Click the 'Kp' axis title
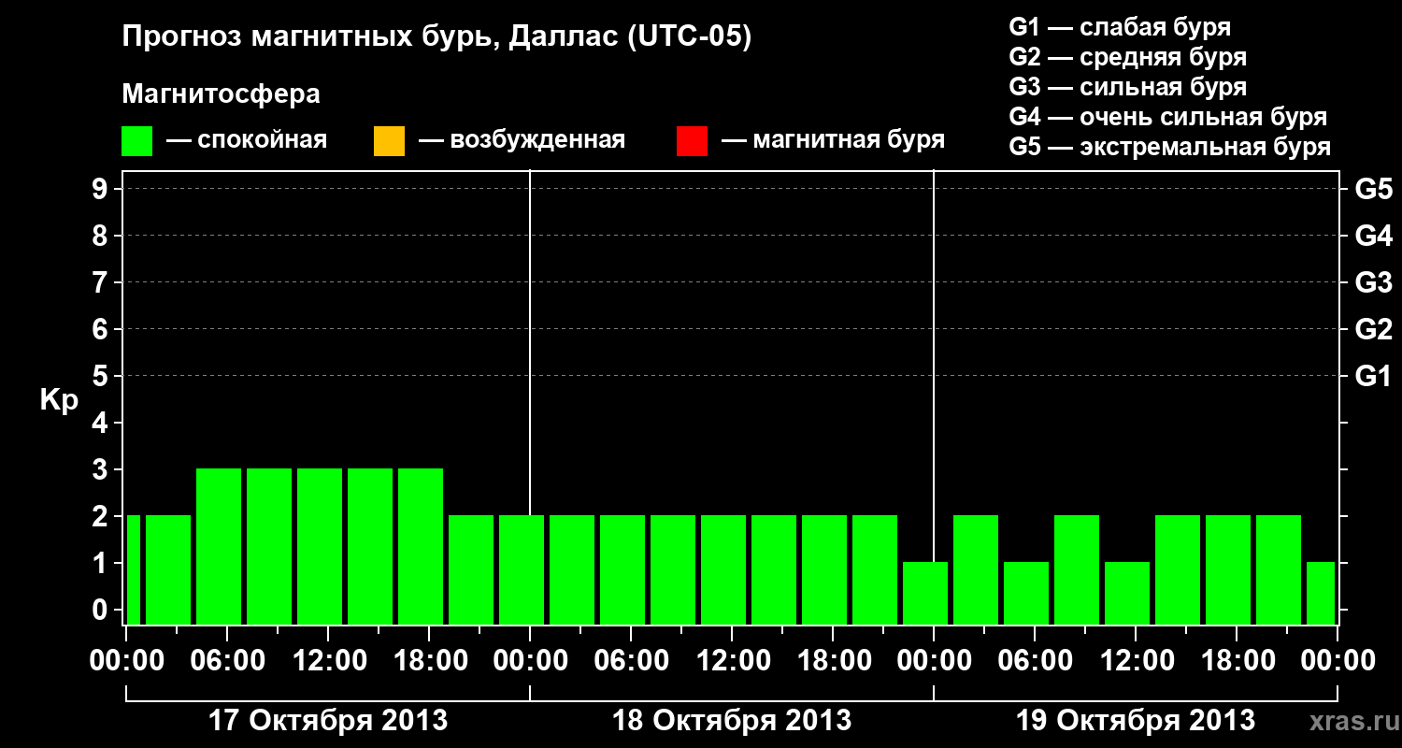1402x748 pixels. (59, 400)
